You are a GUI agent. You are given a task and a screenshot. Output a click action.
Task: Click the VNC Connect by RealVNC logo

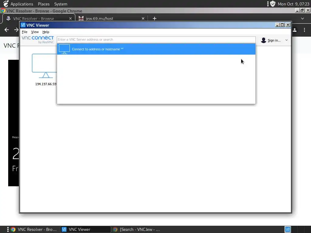pos(38,40)
